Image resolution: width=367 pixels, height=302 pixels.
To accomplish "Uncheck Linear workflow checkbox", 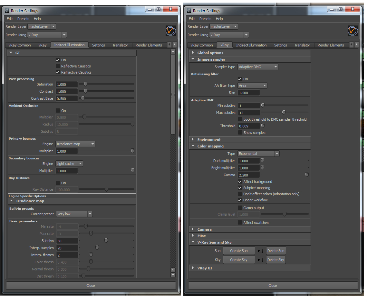I will (240, 200).
